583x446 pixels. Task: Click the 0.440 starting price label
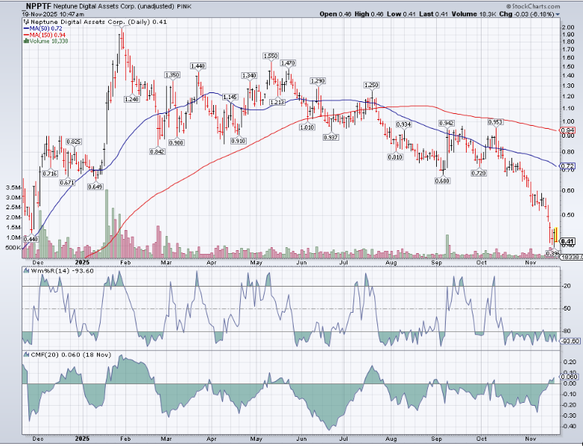coord(31,238)
